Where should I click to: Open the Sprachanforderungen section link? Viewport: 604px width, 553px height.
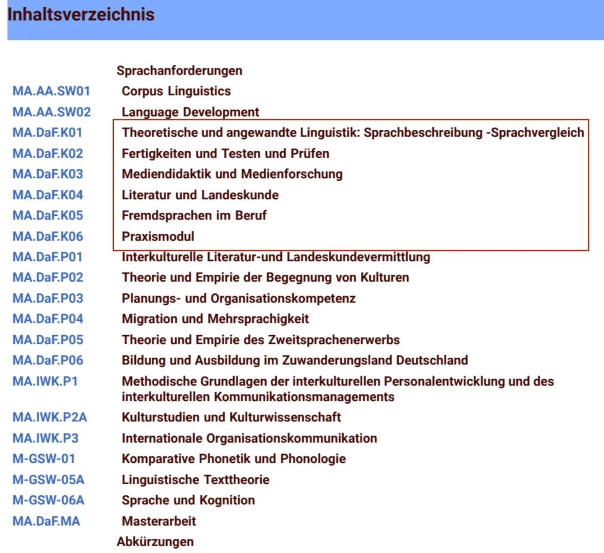[x=179, y=71]
